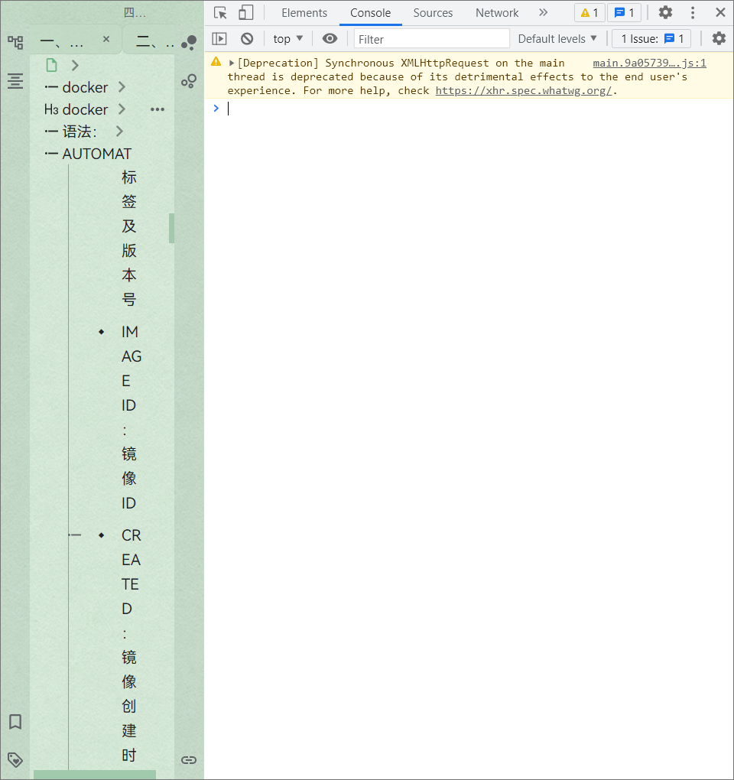Click the outline vertical scrollbar thumb
Image resolution: width=734 pixels, height=780 pixels.
171,229
